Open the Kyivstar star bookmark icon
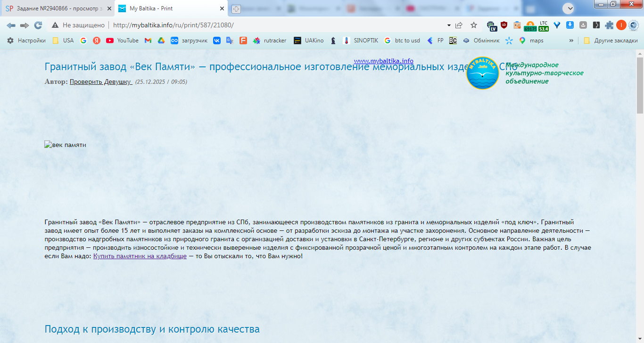The width and height of the screenshot is (644, 343). [x=509, y=41]
